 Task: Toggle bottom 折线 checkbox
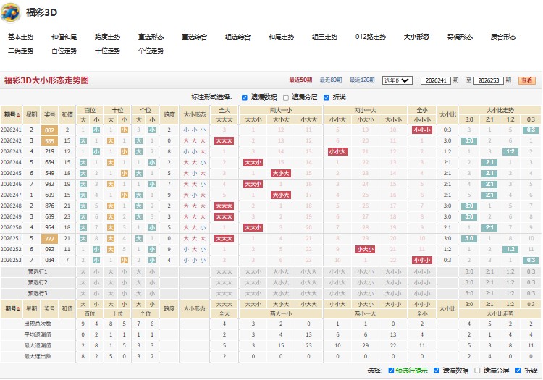pos(518,371)
